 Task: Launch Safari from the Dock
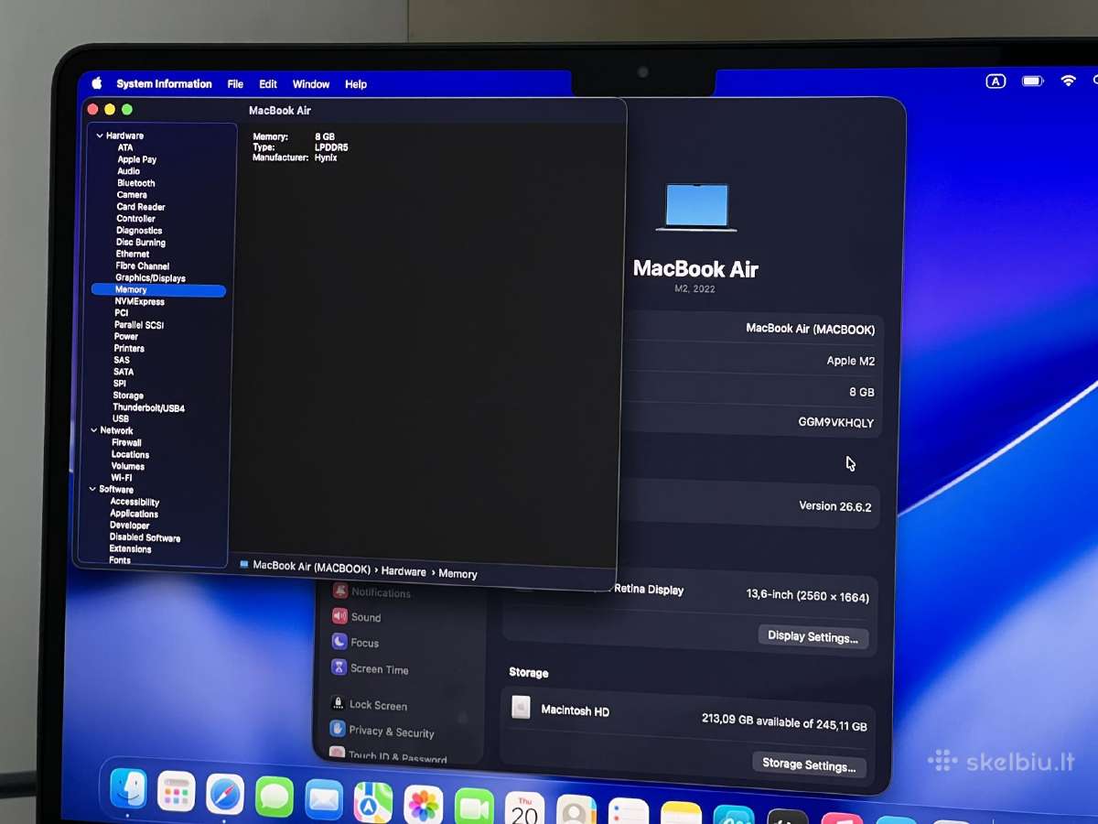(225, 794)
